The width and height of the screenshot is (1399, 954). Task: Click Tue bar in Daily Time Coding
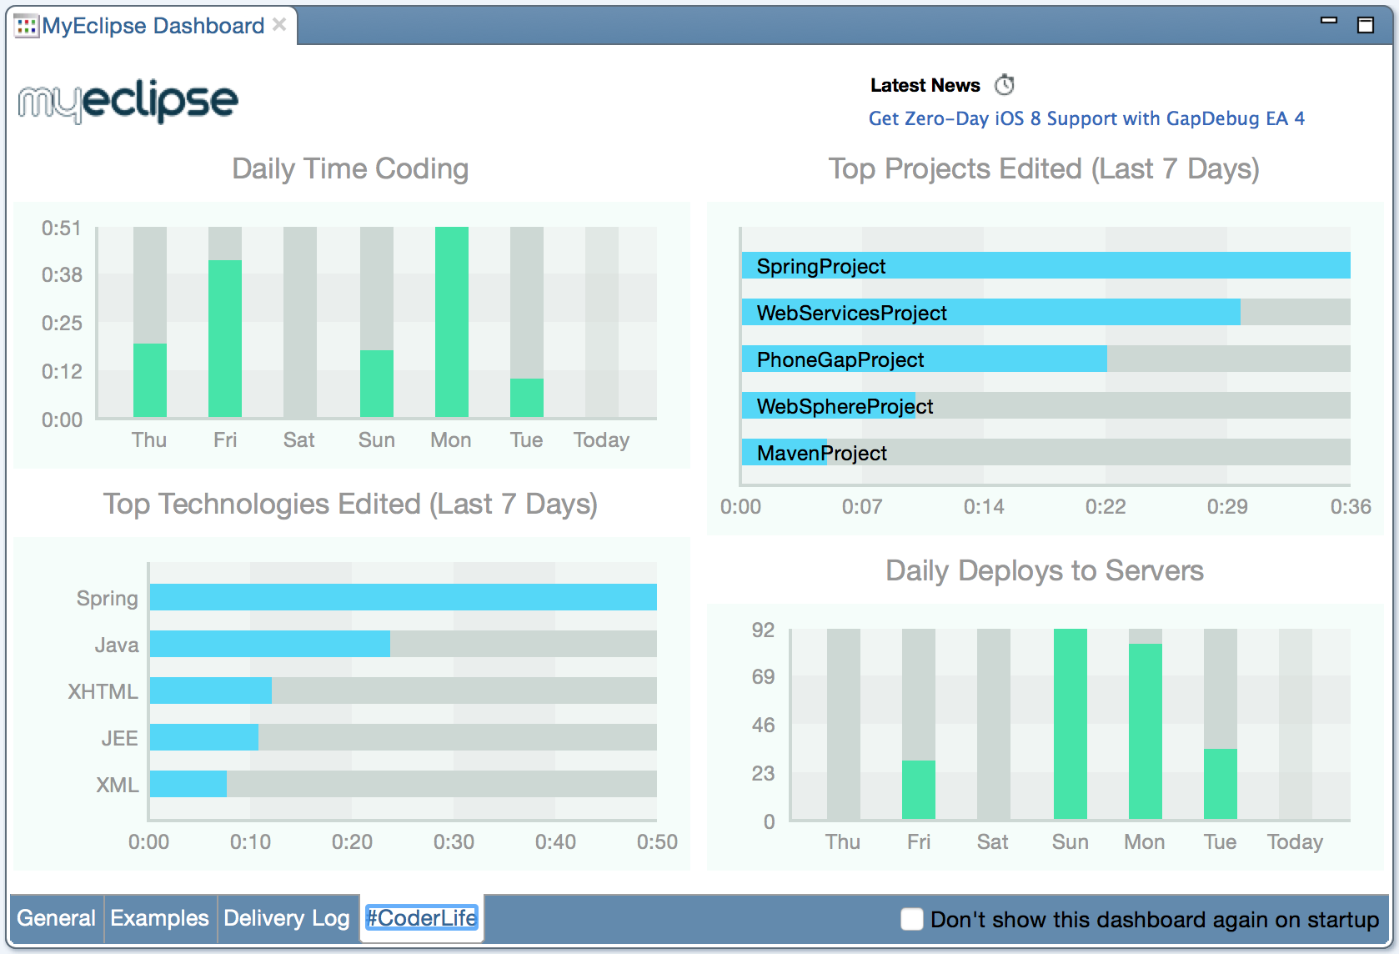pos(527,398)
